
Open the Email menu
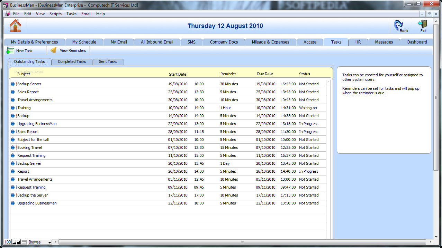86,14
